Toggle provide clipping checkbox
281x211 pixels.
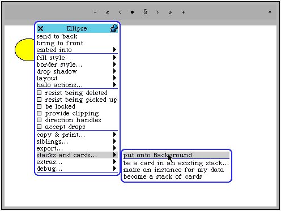pos(39,113)
